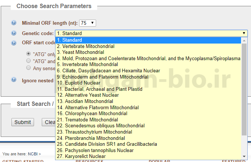Select 1. Standard genetic code

[69, 40]
